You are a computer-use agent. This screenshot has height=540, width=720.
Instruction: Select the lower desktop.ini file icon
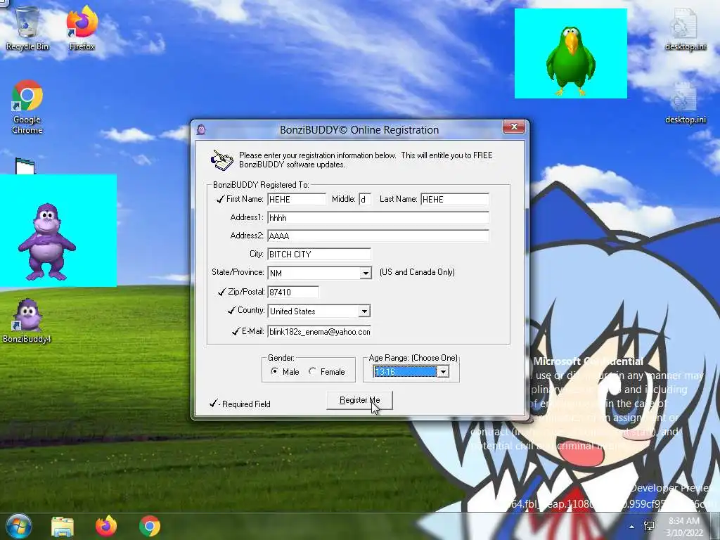[x=685, y=103]
